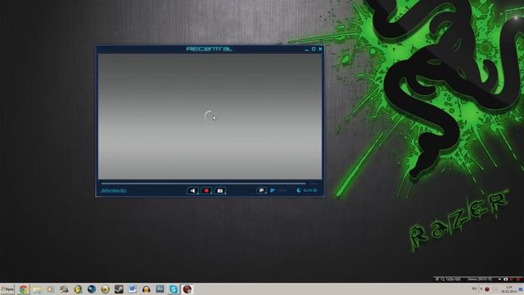Screen dimensions: 524x295
Task: Start recording with the red record button
Action: click(x=206, y=191)
